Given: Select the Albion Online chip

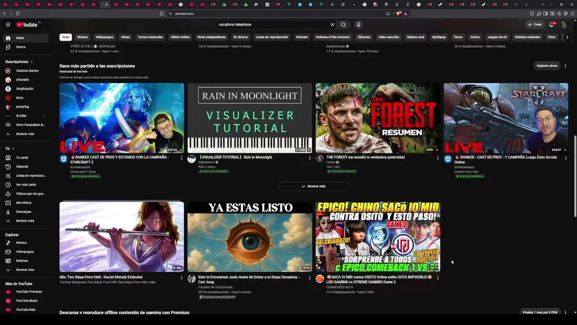Looking at the screenshot, I should 180,37.
